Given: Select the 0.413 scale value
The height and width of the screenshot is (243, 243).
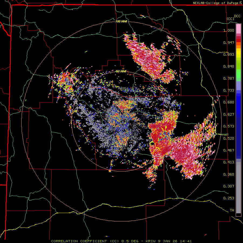Looking at the screenshot, I should click(229, 162).
